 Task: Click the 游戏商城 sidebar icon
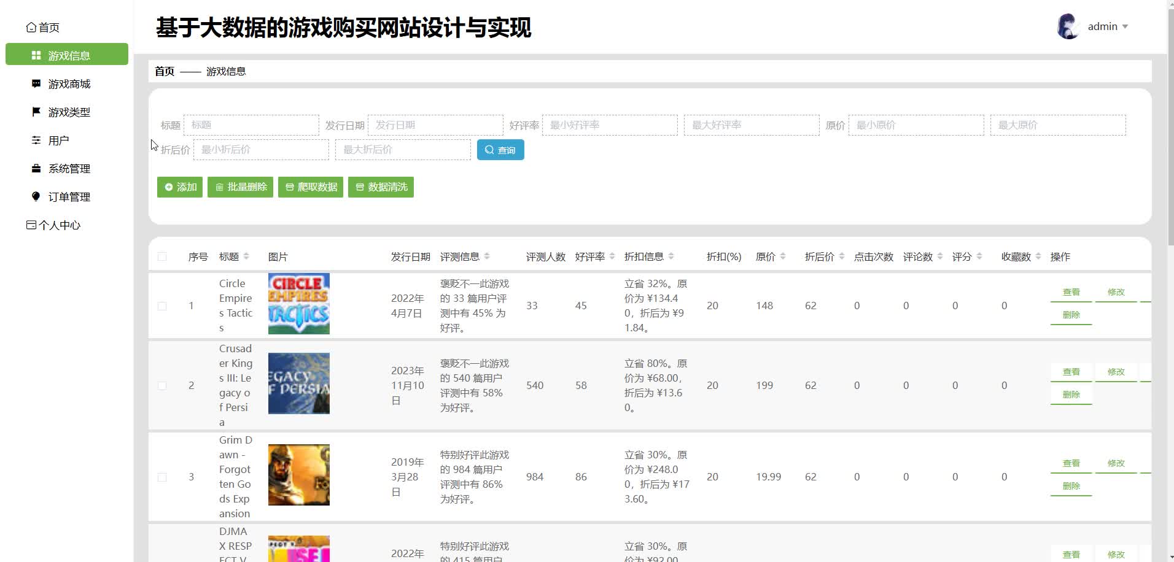(36, 83)
